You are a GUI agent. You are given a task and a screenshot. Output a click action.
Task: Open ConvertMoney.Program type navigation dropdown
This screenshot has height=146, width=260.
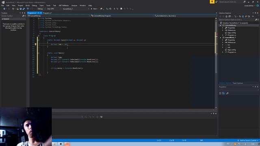(122, 16)
